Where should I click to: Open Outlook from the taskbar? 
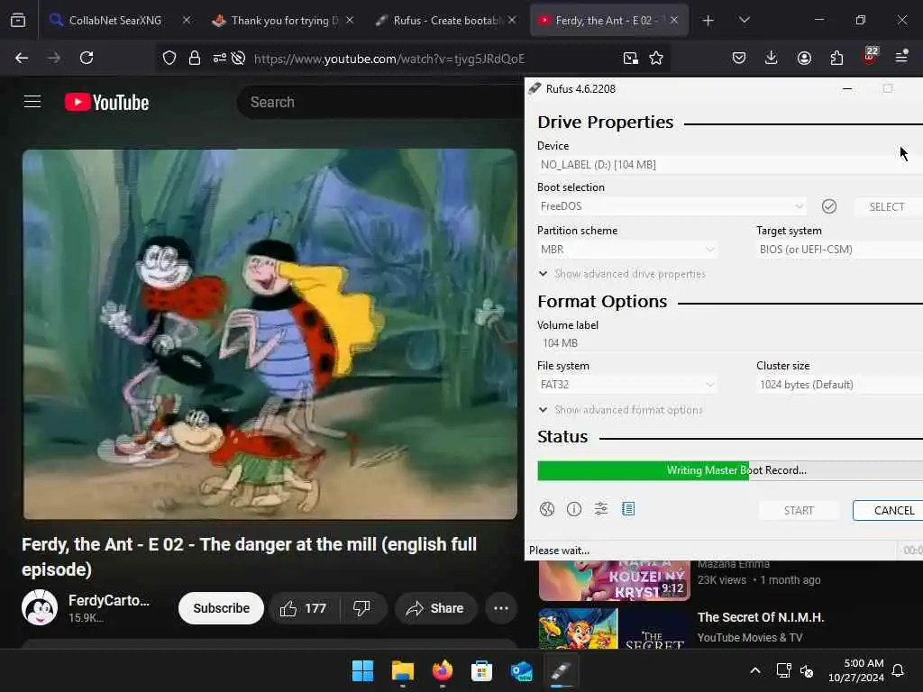pyautogui.click(x=522, y=670)
